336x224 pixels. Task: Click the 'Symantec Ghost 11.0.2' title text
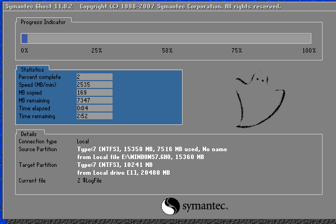click(x=39, y=6)
